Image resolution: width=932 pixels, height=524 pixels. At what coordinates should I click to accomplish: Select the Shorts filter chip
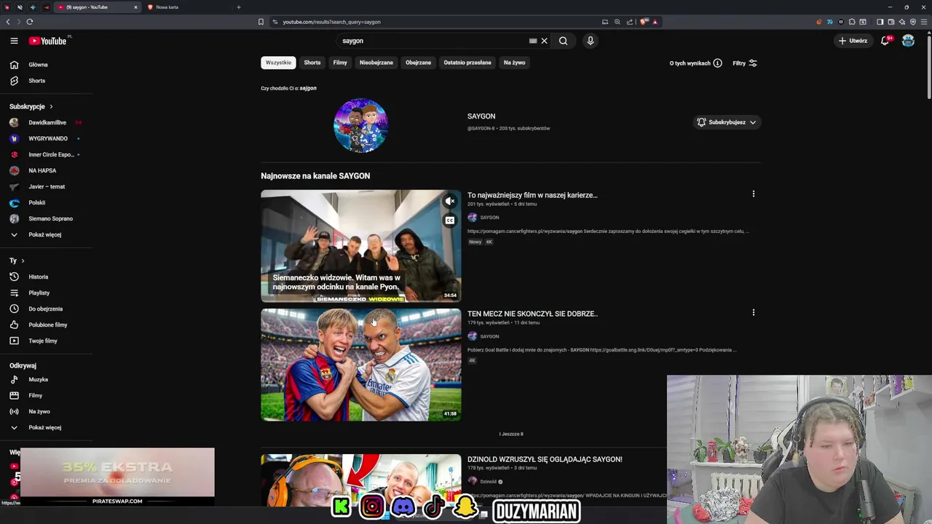(x=312, y=63)
